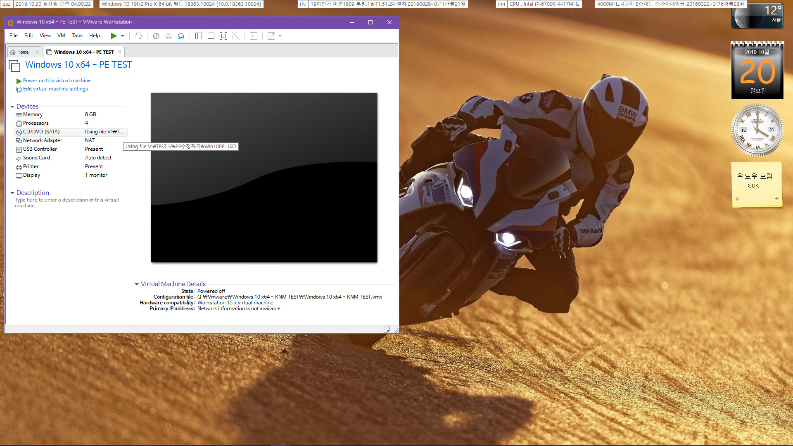Collapse the Devices section
The width and height of the screenshot is (793, 446).
[x=12, y=107]
